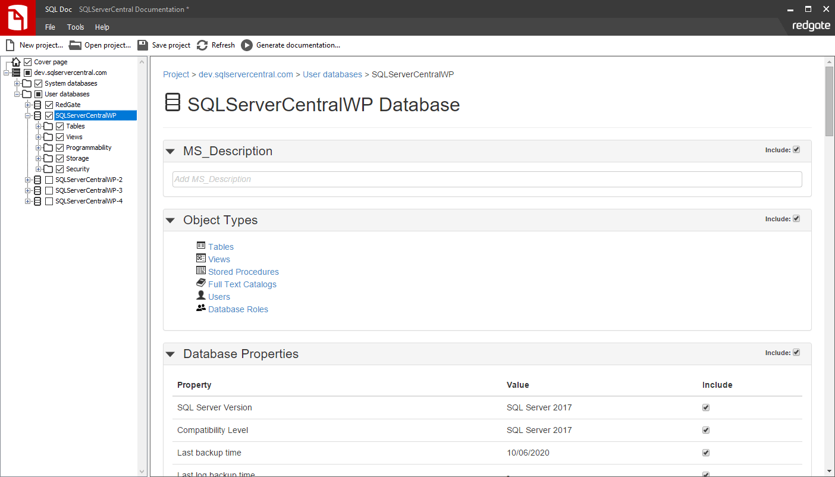
Task: Open Database Roles via its group icon
Action: tap(201, 308)
